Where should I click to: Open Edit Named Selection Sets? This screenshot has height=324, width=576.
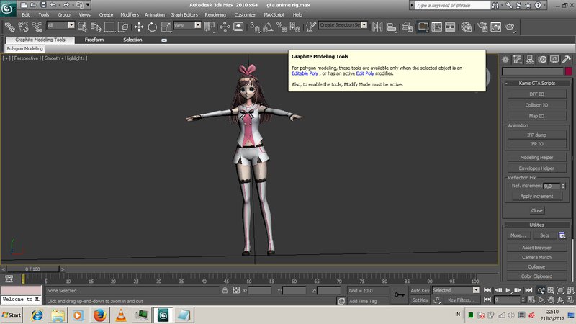pos(311,27)
